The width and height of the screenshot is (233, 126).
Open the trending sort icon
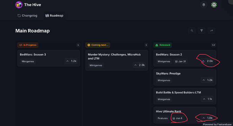point(211,31)
